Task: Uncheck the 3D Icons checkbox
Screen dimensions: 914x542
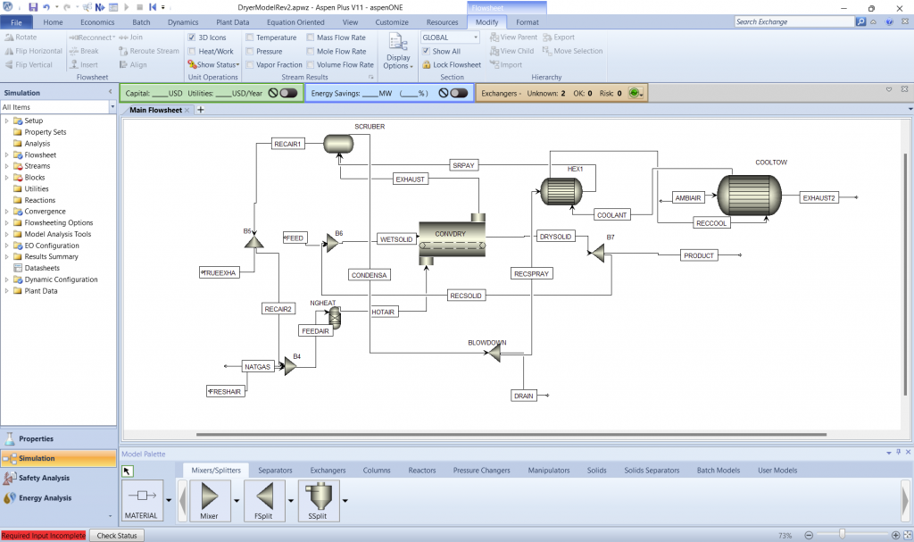Action: click(192, 38)
